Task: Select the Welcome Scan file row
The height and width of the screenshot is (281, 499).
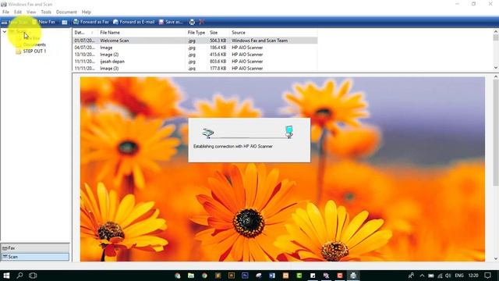Action: (195, 41)
